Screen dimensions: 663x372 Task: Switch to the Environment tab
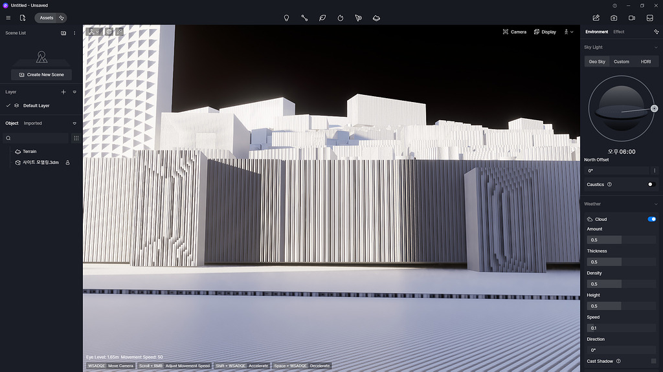click(596, 32)
